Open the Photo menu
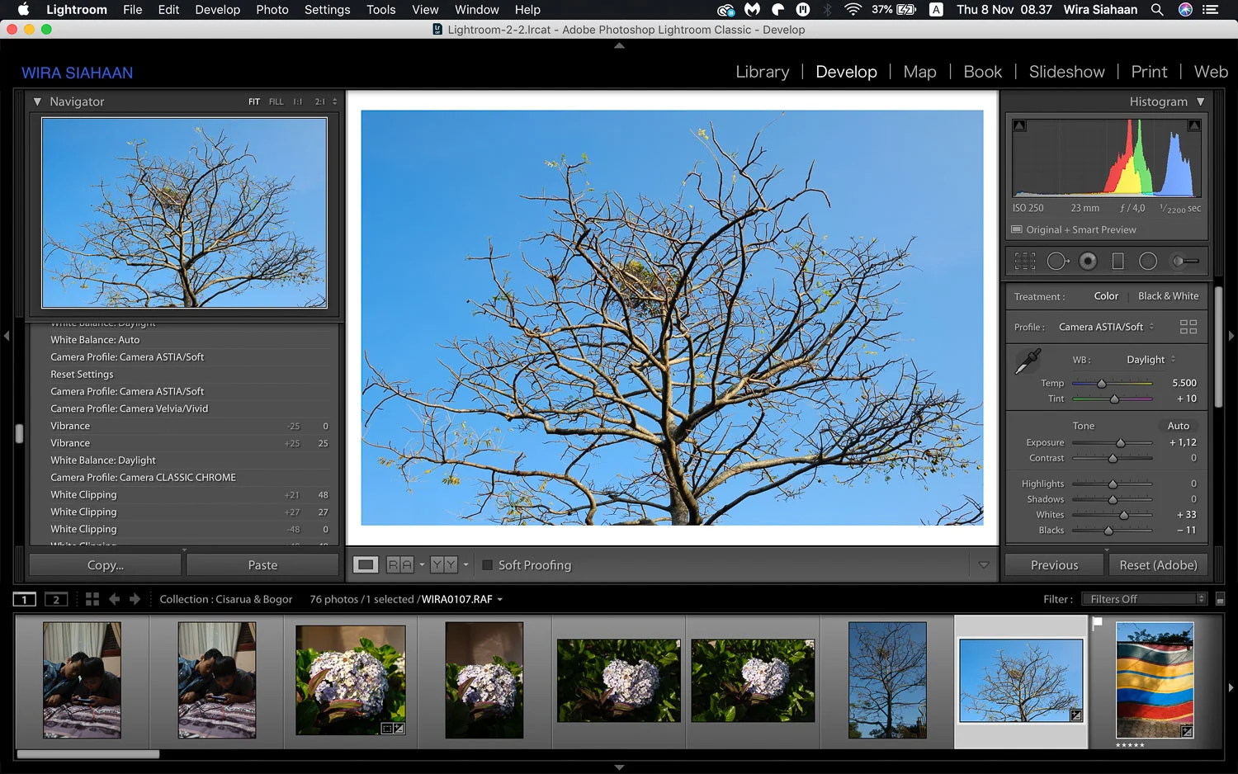This screenshot has width=1238, height=774. click(272, 10)
